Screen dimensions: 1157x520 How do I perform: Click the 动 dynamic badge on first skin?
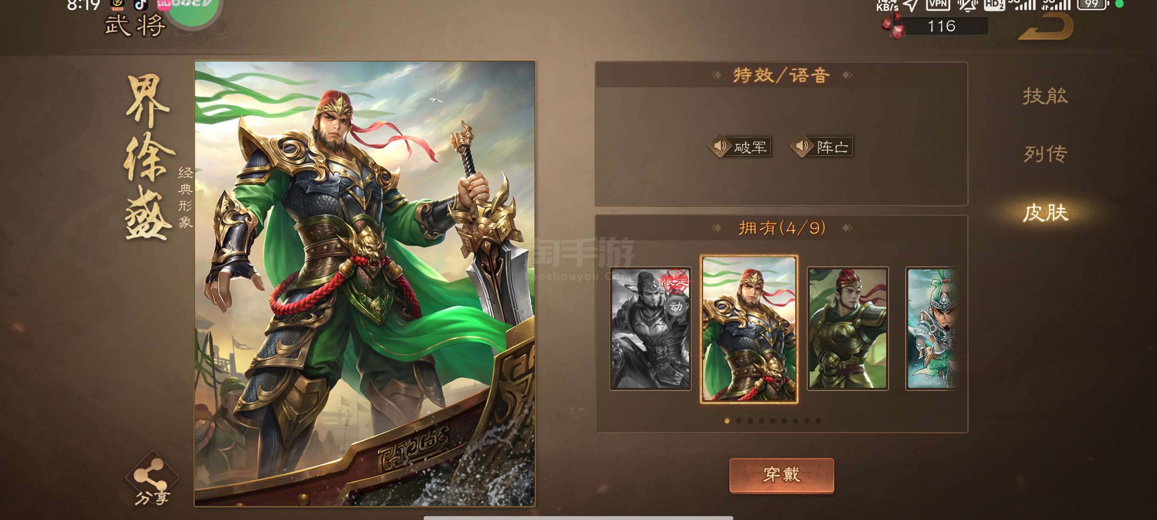tap(676, 307)
